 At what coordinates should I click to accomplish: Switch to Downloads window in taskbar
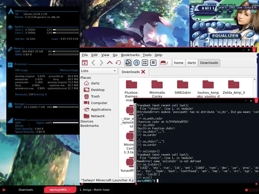(x=26, y=190)
